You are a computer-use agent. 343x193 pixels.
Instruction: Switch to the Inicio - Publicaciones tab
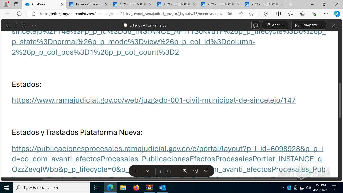89,4
